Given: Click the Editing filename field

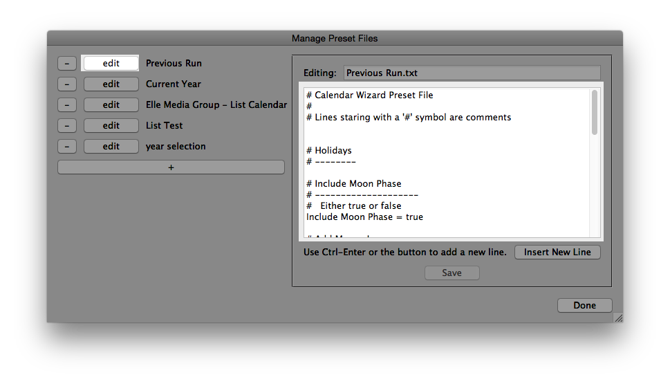Looking at the screenshot, I should [472, 73].
